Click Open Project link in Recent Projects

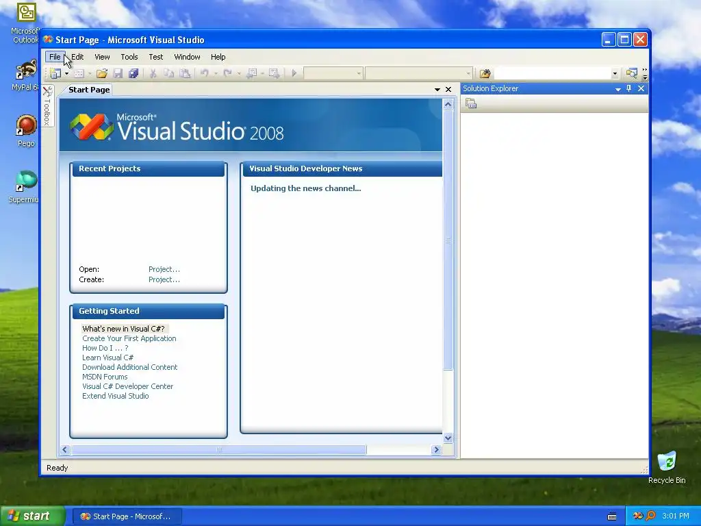coord(164,269)
